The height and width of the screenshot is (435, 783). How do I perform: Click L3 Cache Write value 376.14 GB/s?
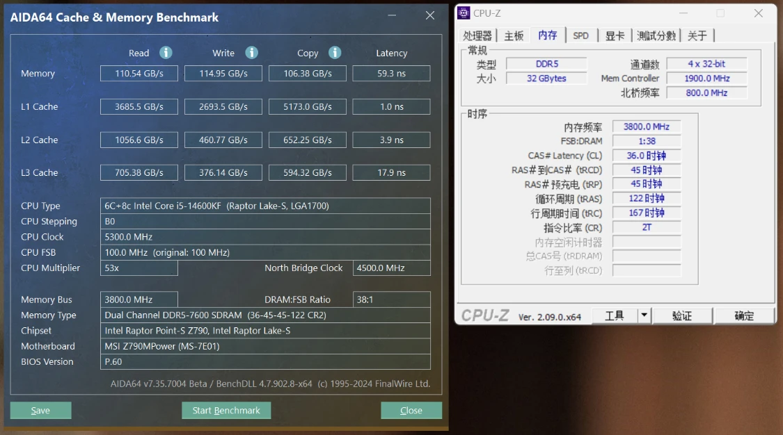pyautogui.click(x=223, y=172)
